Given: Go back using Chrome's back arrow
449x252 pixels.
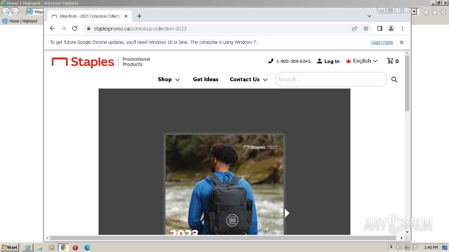Looking at the screenshot, I should tap(52, 28).
